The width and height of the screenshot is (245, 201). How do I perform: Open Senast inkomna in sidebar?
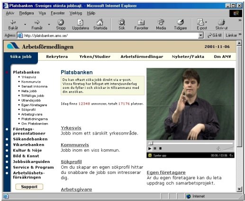pyautogui.click(x=34, y=86)
